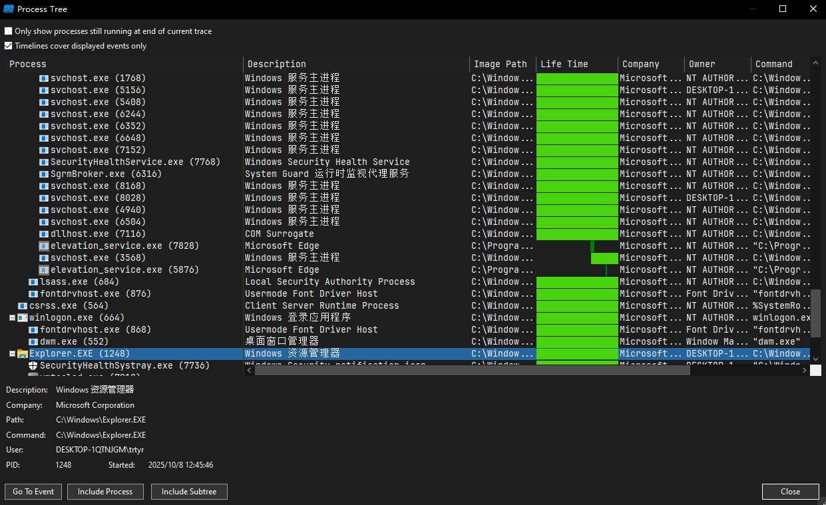Sort by the Life Time column header
The image size is (826, 505).
click(564, 64)
